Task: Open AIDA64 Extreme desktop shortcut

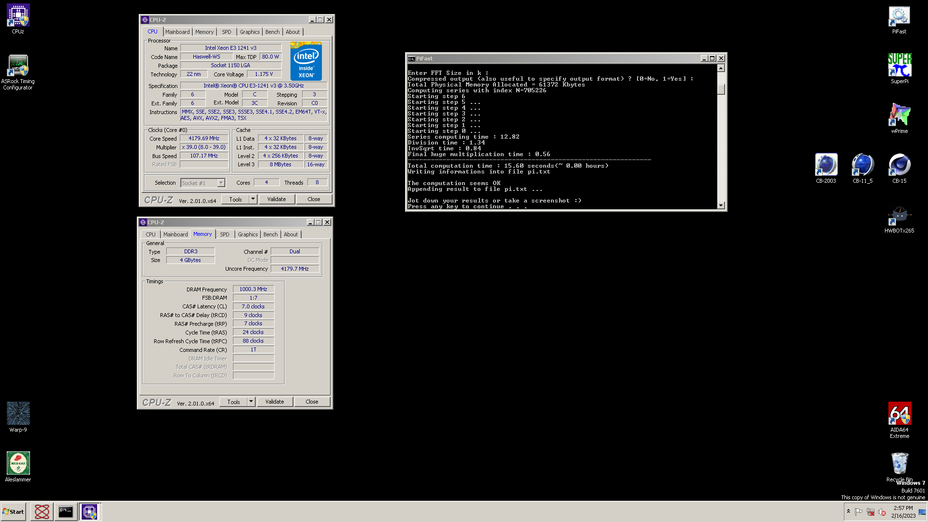Action: 899,420
